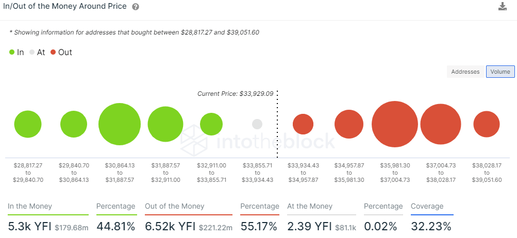Click the Coverage label

coord(427,206)
